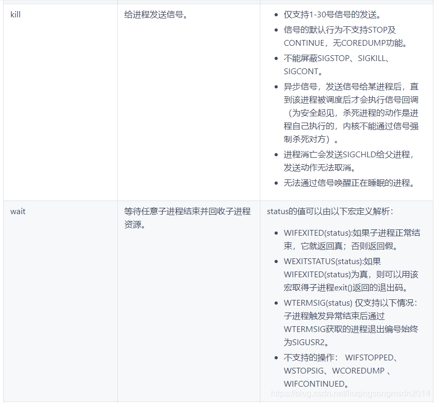Click the bullet starting "WTERMSIG(status) 仅支持以下情况"

pyautogui.click(x=351, y=323)
